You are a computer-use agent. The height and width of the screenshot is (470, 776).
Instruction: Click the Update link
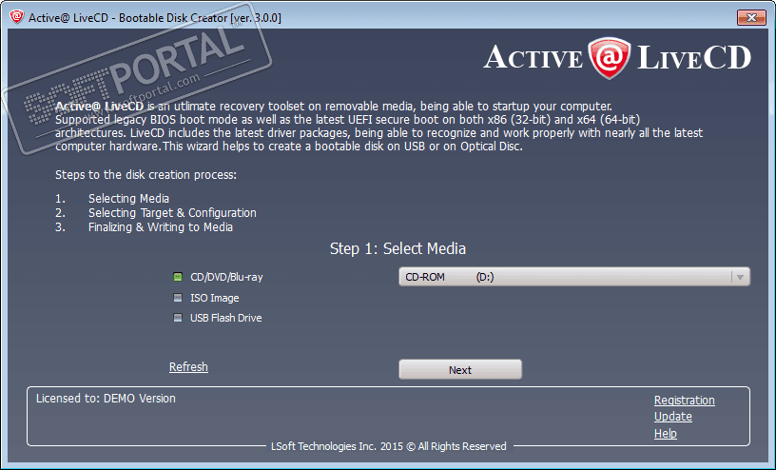coord(673,417)
